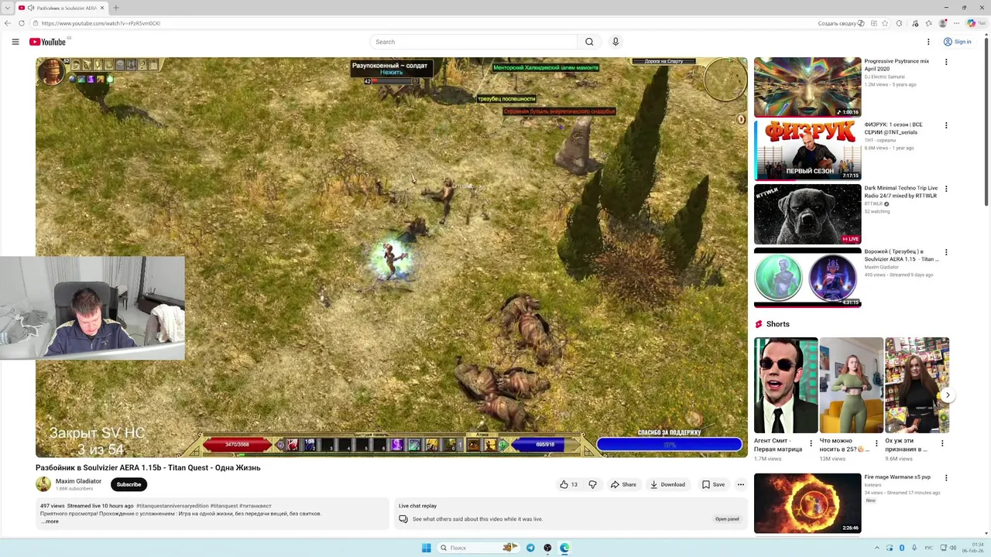Open YouTube settings three-dot menu near Sign in
The image size is (991, 557).
tap(928, 42)
